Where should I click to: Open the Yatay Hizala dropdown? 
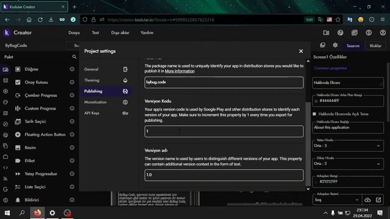348,146
